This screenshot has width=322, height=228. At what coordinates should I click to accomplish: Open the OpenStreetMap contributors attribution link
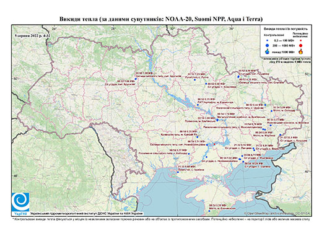click(x=277, y=213)
